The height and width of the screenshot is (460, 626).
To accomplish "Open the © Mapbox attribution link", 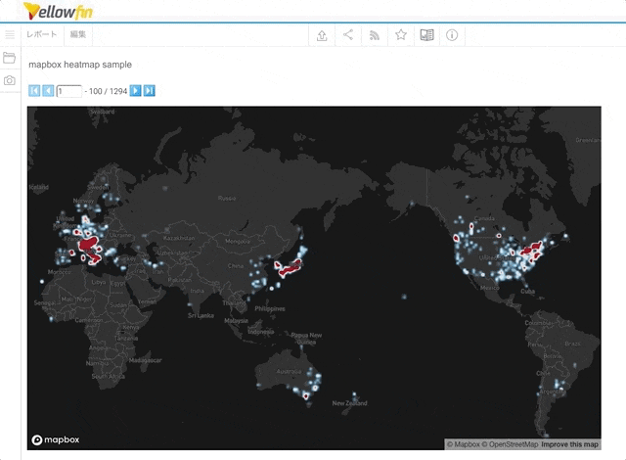I will point(463,444).
